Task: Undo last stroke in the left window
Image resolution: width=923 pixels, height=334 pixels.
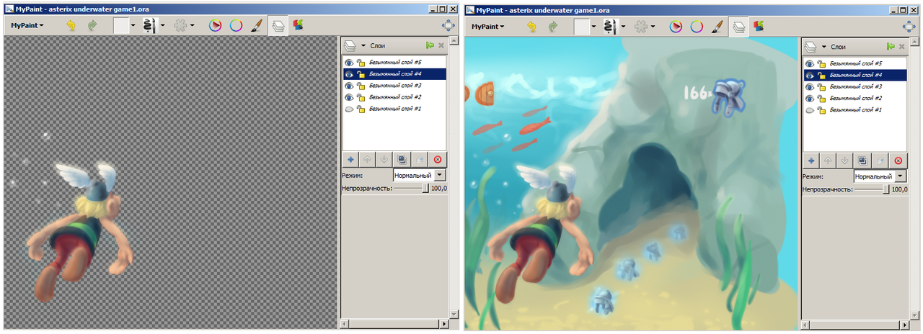Action: 71,26
